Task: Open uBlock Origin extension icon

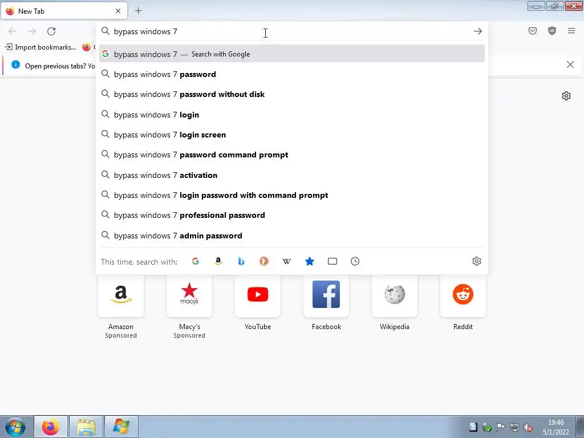Action: (552, 31)
